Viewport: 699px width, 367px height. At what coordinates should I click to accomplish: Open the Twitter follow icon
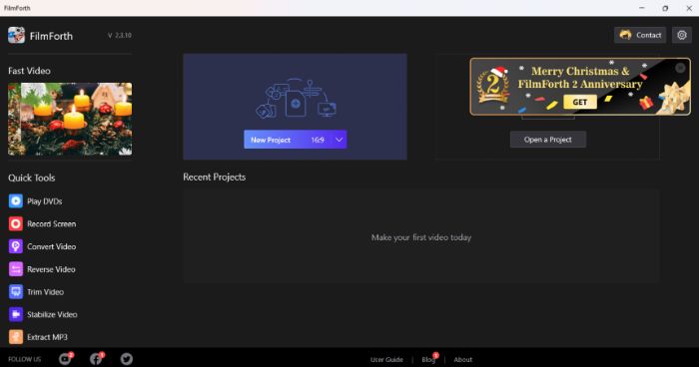pos(127,359)
